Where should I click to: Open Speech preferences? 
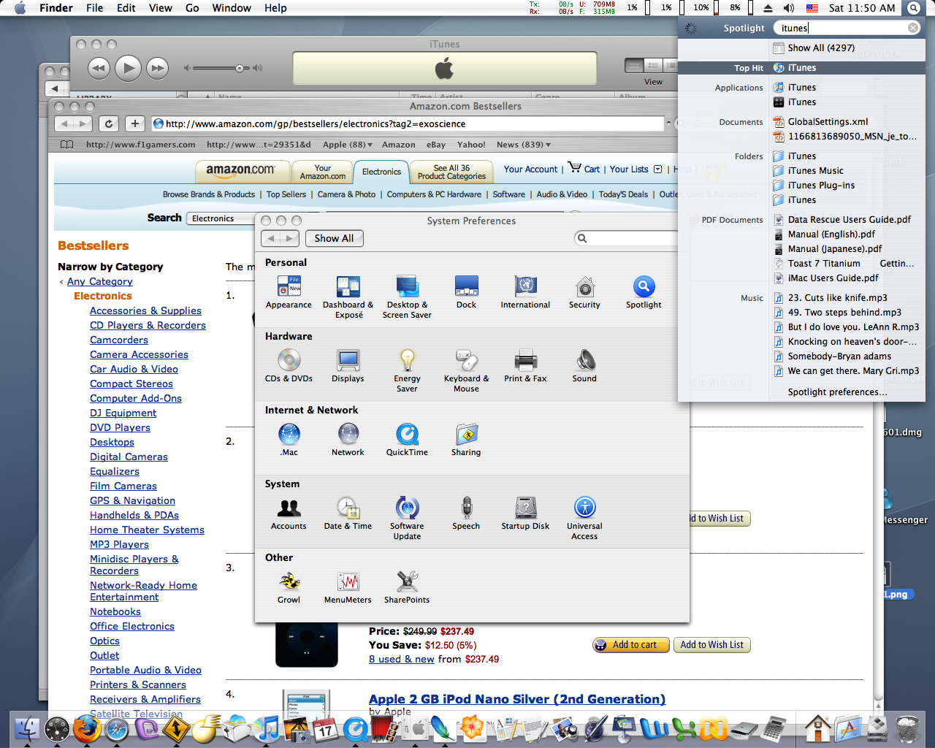466,514
